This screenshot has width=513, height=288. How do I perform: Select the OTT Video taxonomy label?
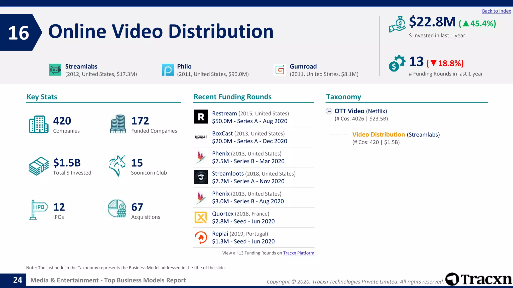(349, 111)
